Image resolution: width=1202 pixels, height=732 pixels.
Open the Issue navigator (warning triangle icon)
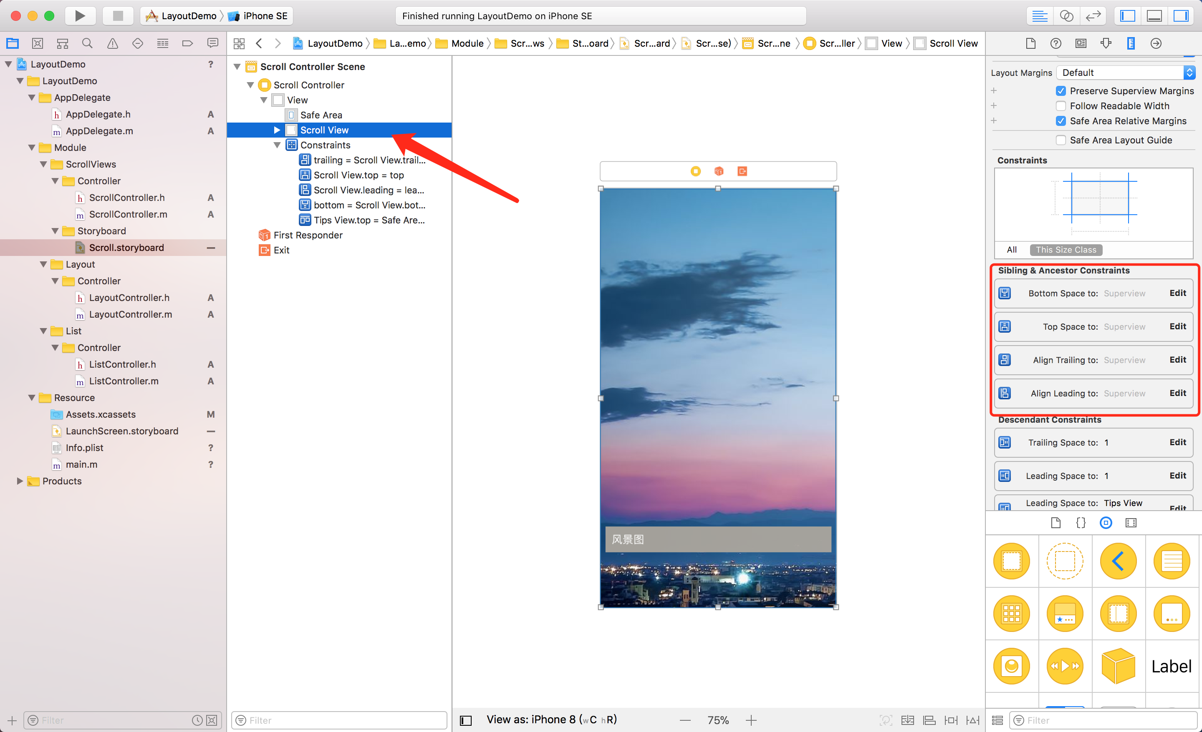(112, 43)
